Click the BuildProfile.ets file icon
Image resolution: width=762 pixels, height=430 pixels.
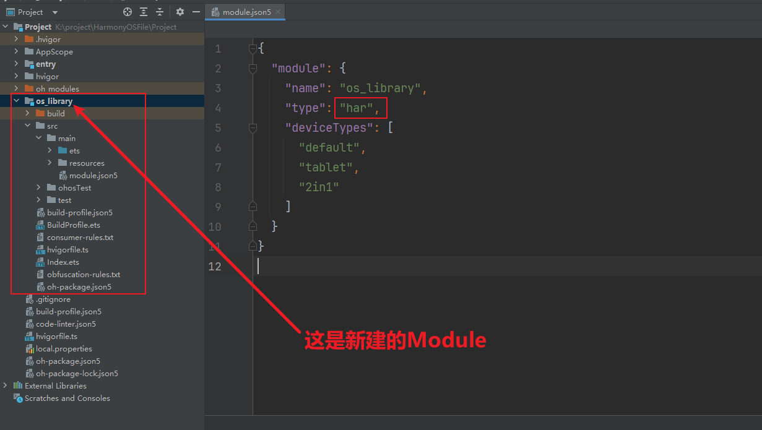[x=41, y=225]
